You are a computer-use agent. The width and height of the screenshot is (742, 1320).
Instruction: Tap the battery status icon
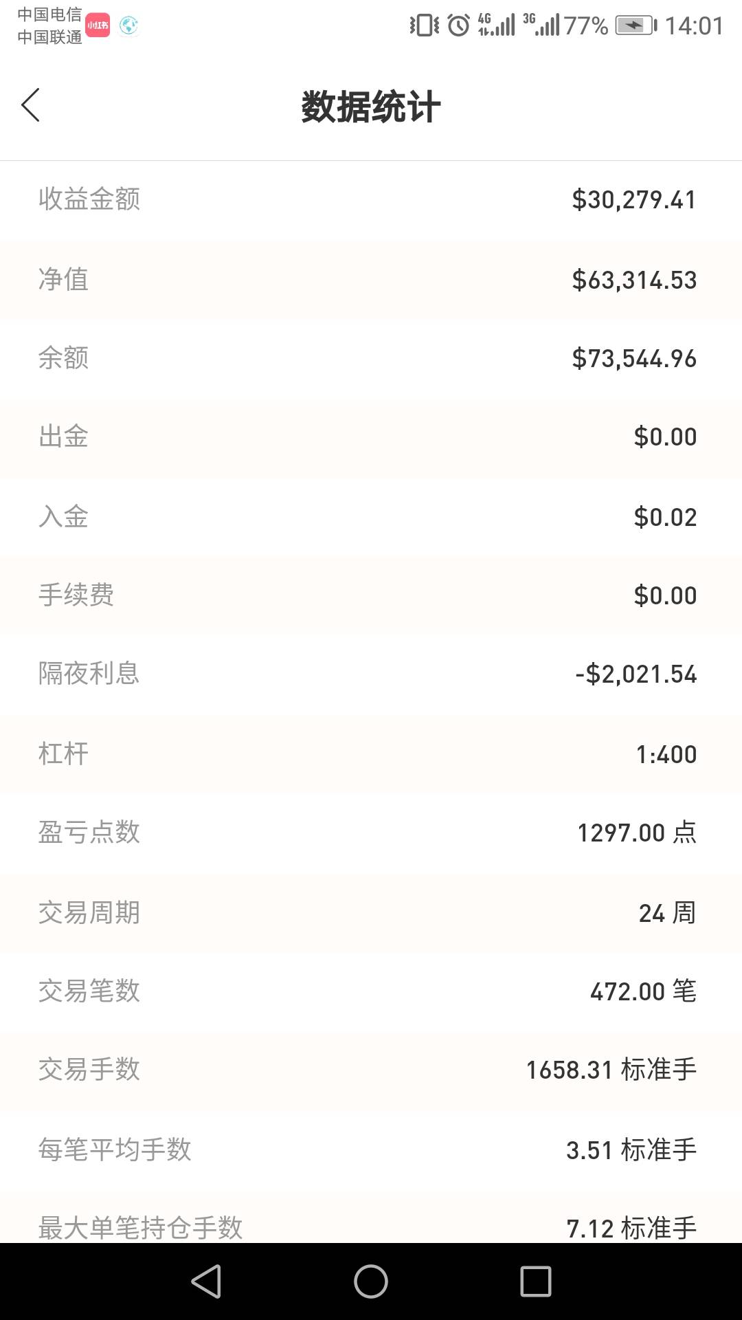[635, 25]
